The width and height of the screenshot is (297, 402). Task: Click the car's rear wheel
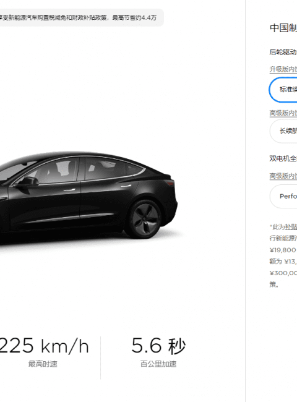click(x=145, y=219)
